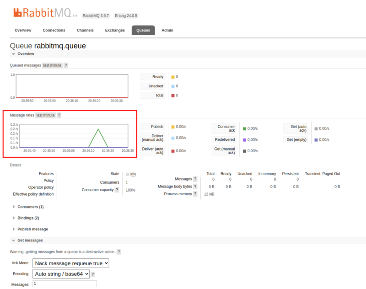Click the Persistent column header
The width and height of the screenshot is (366, 289).
click(291, 174)
